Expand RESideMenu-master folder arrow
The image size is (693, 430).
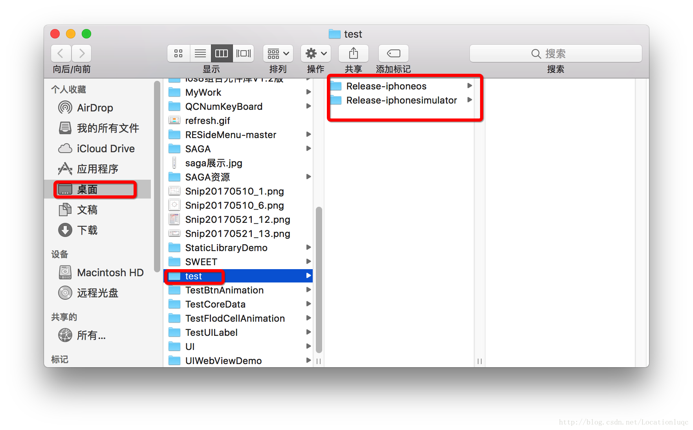click(309, 135)
